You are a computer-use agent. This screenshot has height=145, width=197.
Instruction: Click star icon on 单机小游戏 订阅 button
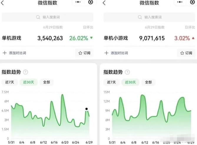pos(182,53)
